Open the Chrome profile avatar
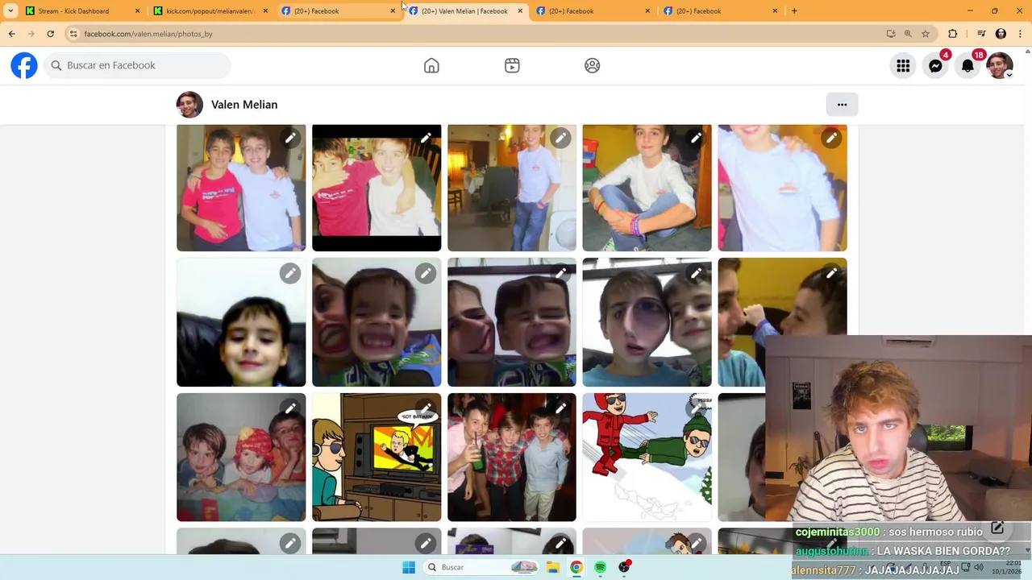Screen dimensions: 1032x580 (1001, 34)
